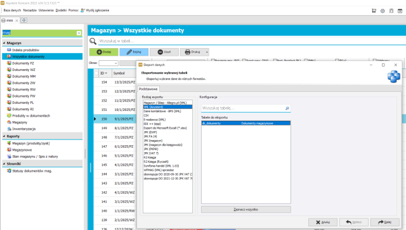
Task: Click Anuluj in export dialog
Action: (323, 222)
